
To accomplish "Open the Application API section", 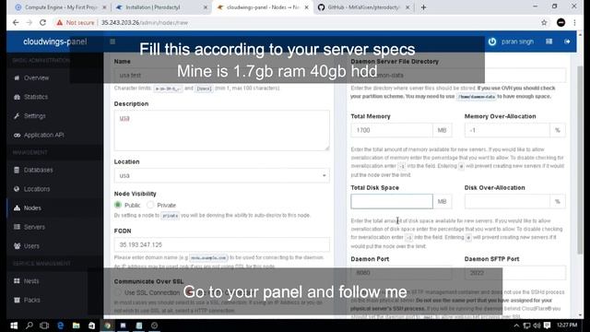I will [43, 136].
